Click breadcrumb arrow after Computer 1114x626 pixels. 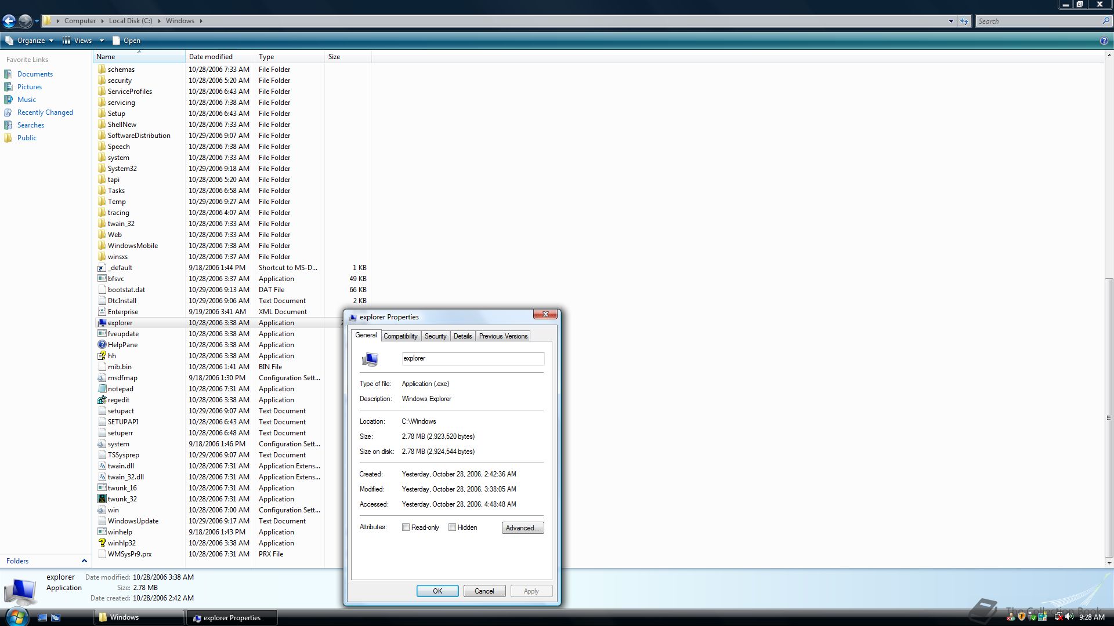(x=103, y=21)
